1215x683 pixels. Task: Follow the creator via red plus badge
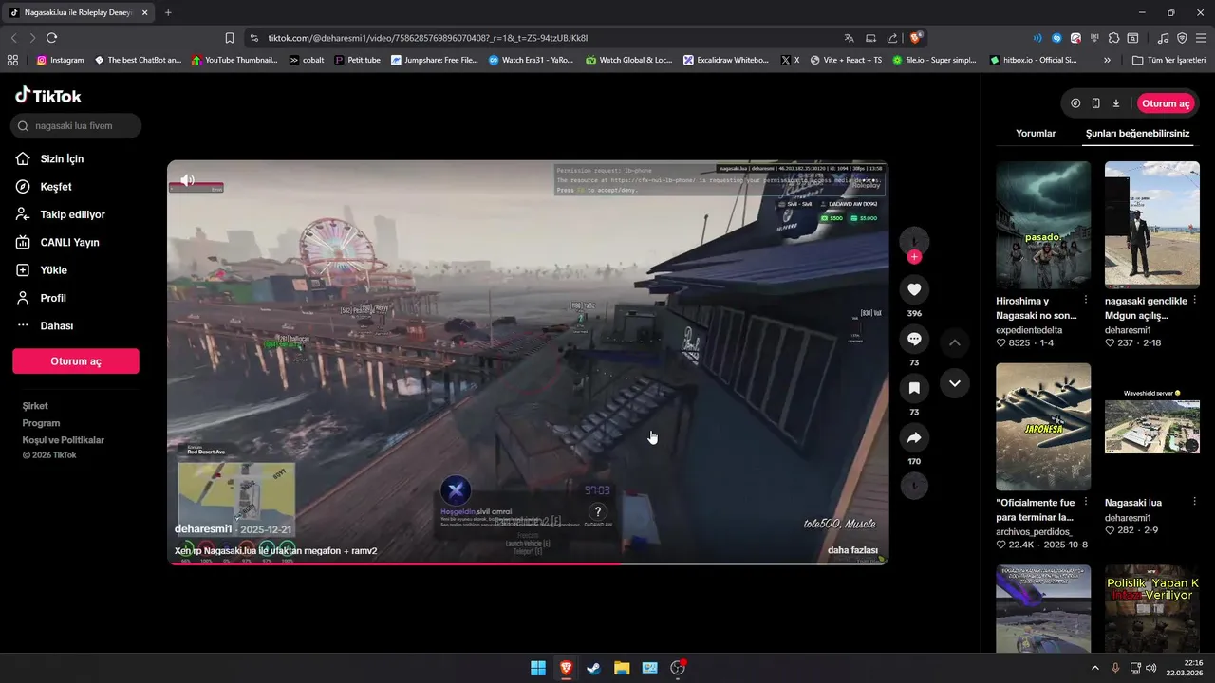pos(914,257)
